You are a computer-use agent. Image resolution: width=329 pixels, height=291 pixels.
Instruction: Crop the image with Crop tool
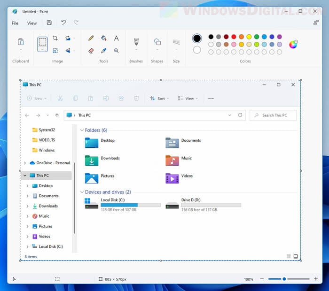[55, 38]
